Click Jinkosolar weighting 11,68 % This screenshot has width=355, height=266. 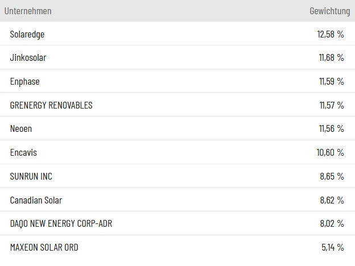331,57
